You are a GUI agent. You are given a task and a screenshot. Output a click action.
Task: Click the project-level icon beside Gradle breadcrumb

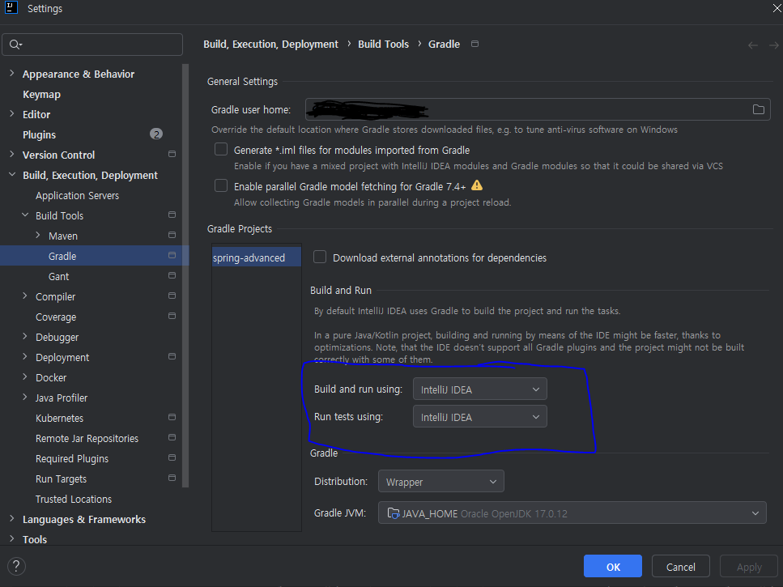pyautogui.click(x=474, y=44)
